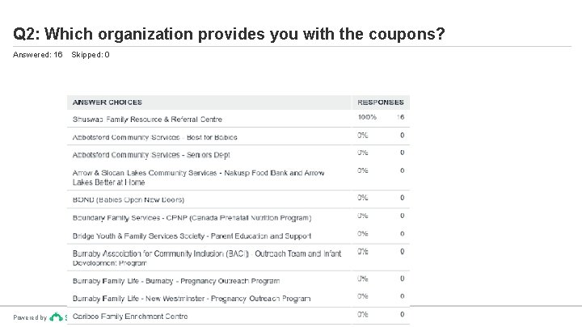Viewport: 582px width, 327px height.
Task: Click the ANSWER CHOICES column header
Action: point(108,103)
